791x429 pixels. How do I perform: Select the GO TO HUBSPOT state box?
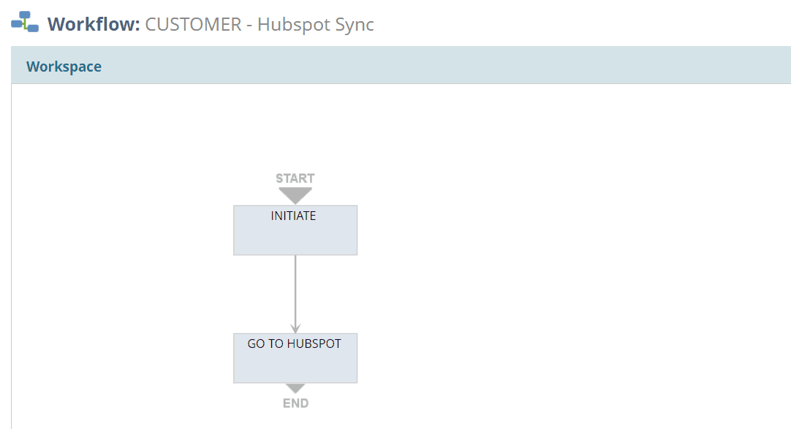(x=295, y=358)
